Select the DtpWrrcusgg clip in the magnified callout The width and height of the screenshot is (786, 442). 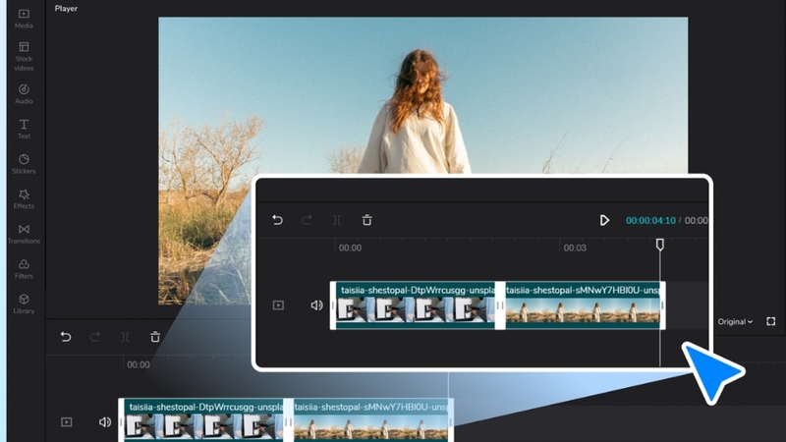(415, 305)
